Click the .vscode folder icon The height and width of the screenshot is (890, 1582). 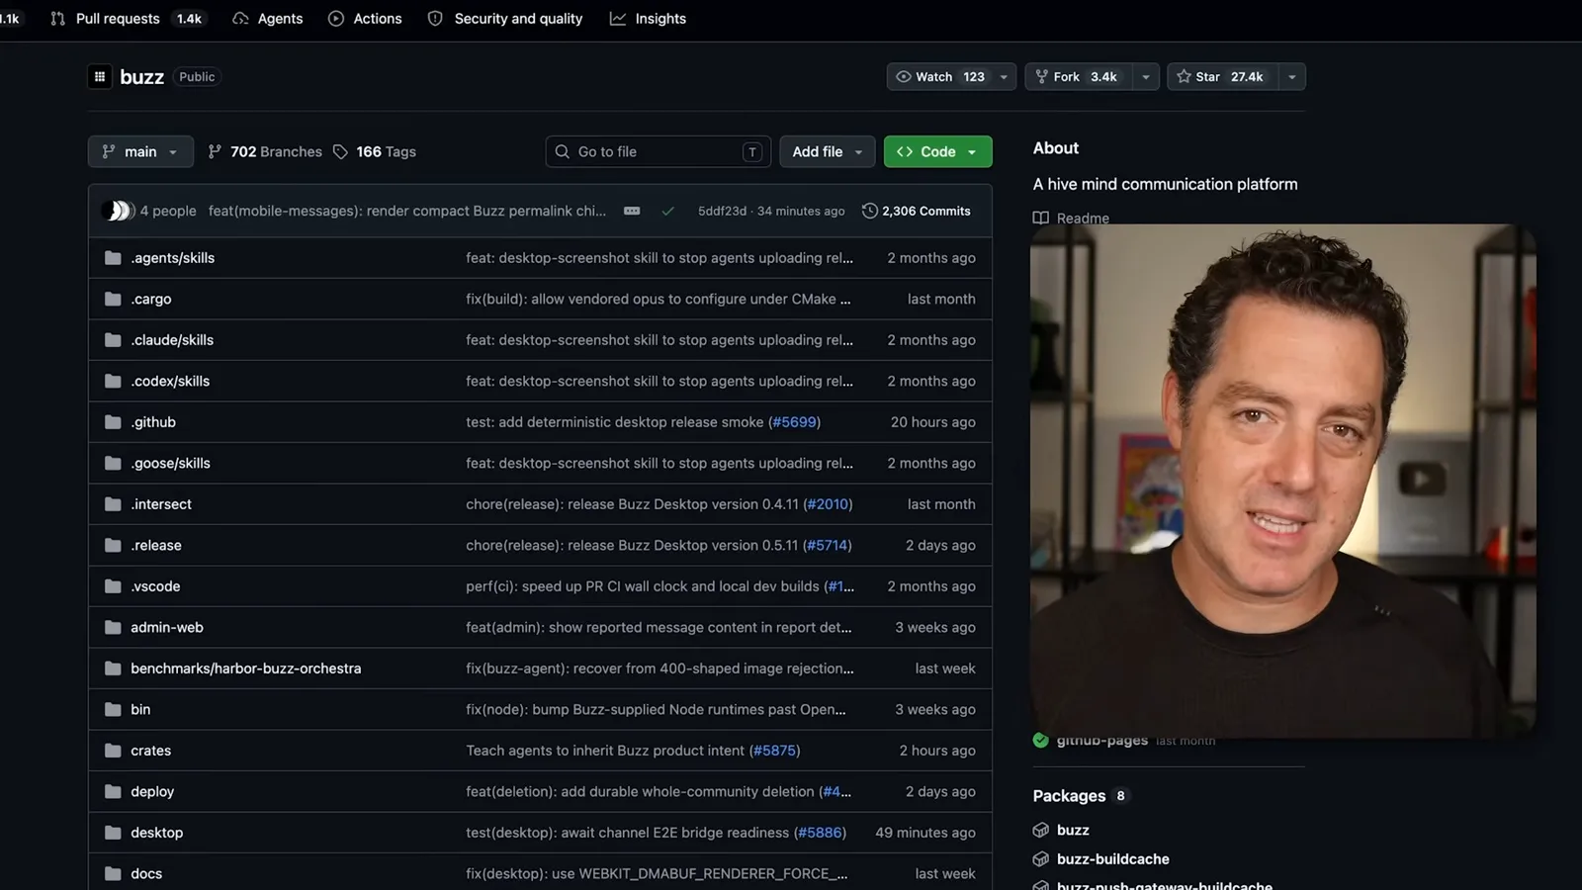tap(113, 586)
